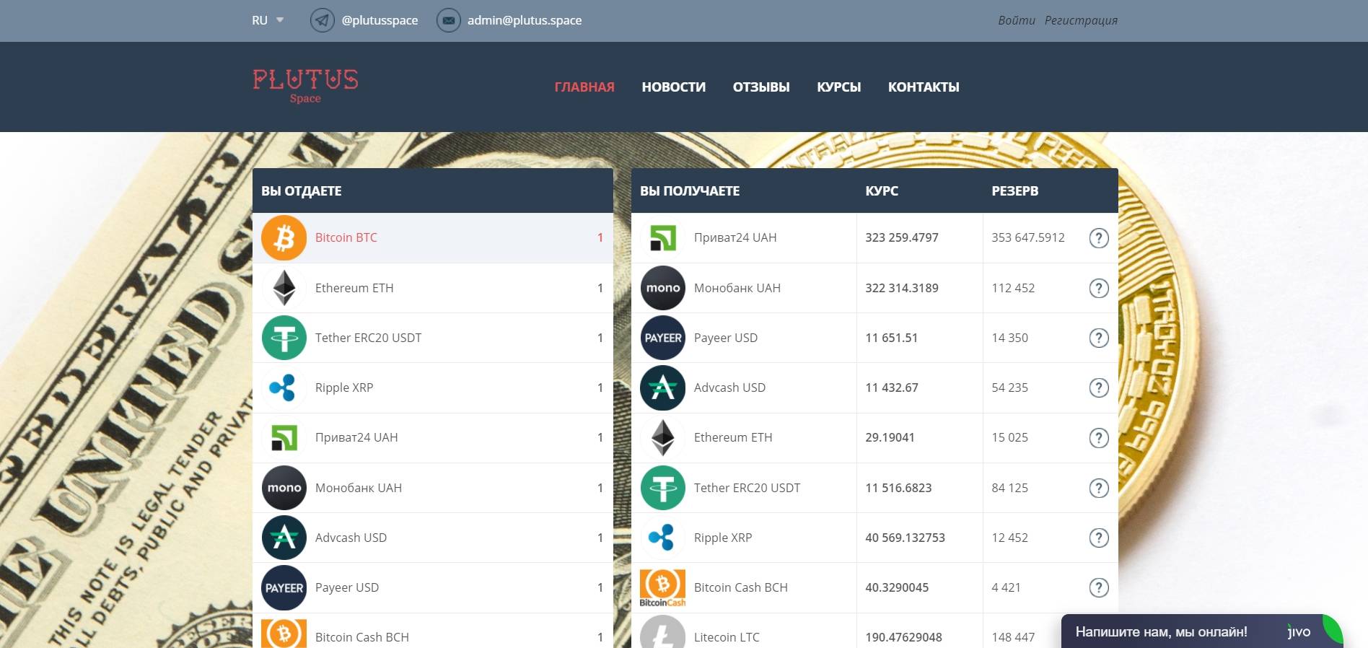
Task: Click help icon for Монобанк reserve 112 452
Action: tap(1099, 288)
